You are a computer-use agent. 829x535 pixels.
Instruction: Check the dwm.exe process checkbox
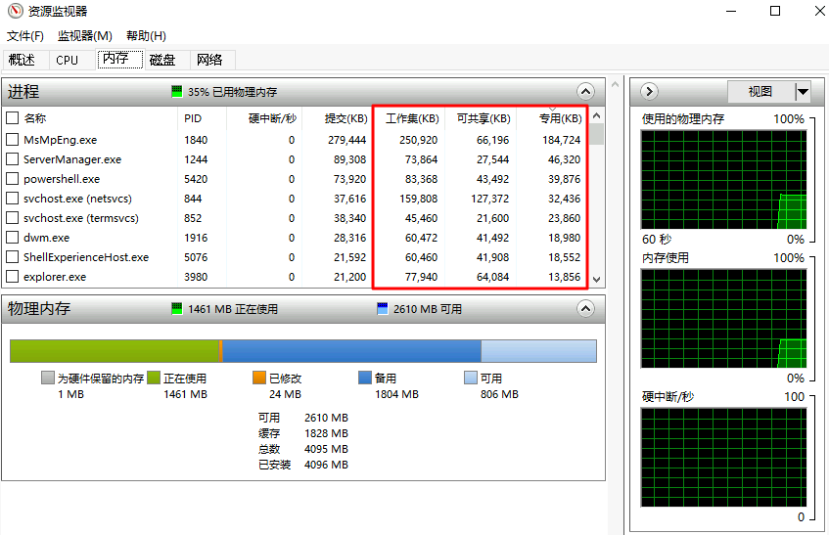pos(12,237)
